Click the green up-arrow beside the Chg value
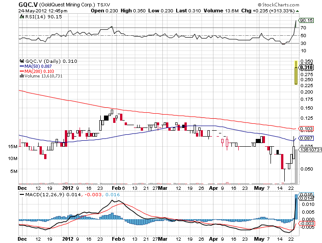 (x=297, y=11)
